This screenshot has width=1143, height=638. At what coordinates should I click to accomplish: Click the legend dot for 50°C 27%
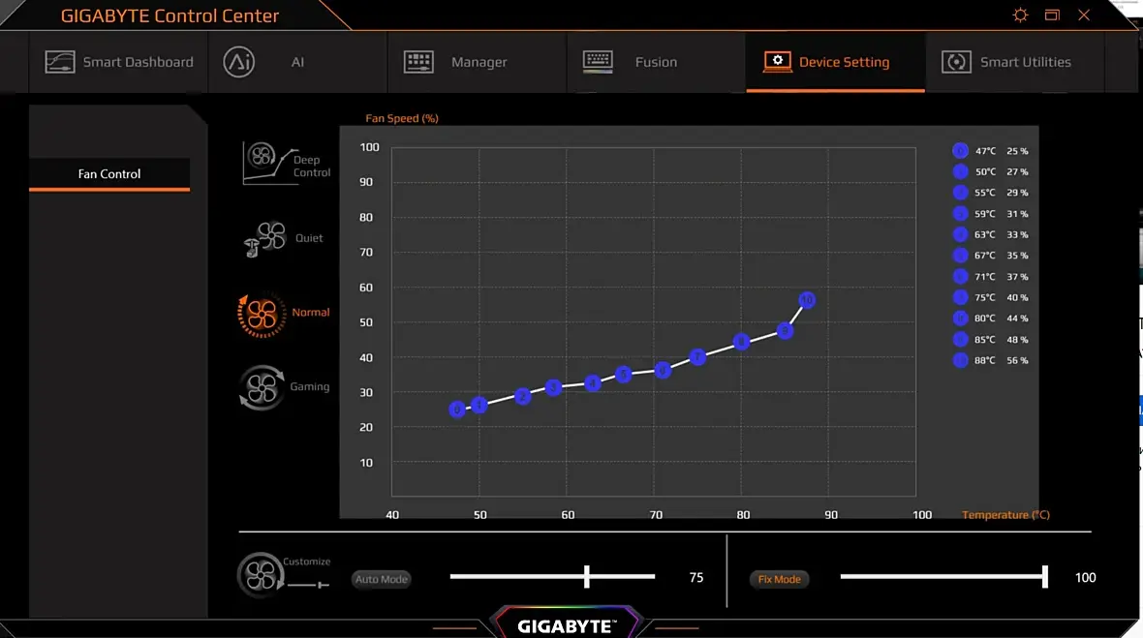point(960,172)
